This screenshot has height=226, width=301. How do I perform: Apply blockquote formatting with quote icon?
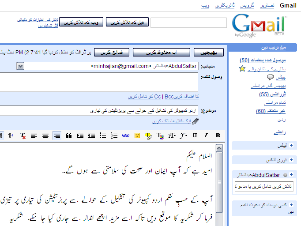point(68,136)
